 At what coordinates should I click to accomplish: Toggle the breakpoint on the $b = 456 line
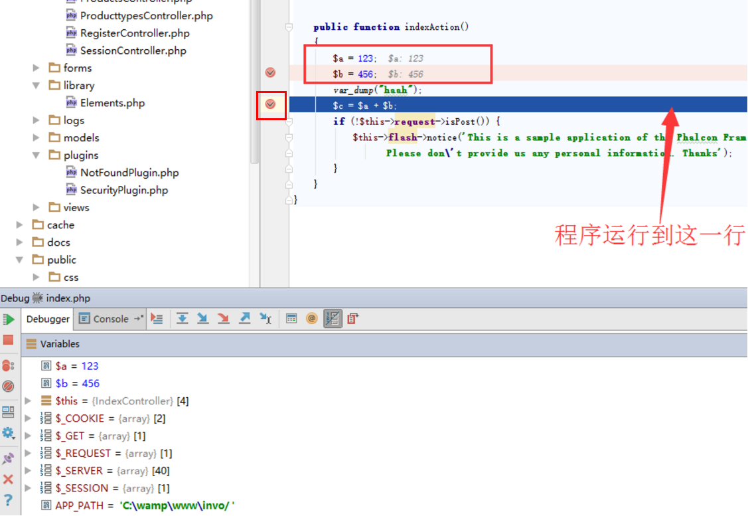[x=270, y=72]
